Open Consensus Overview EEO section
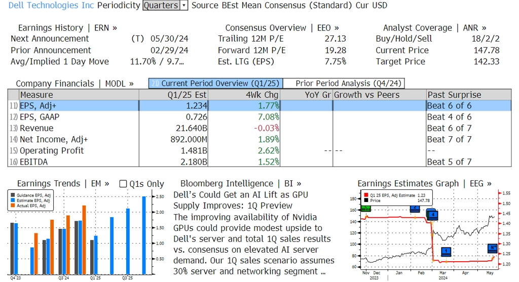519x282 pixels. [x=282, y=28]
